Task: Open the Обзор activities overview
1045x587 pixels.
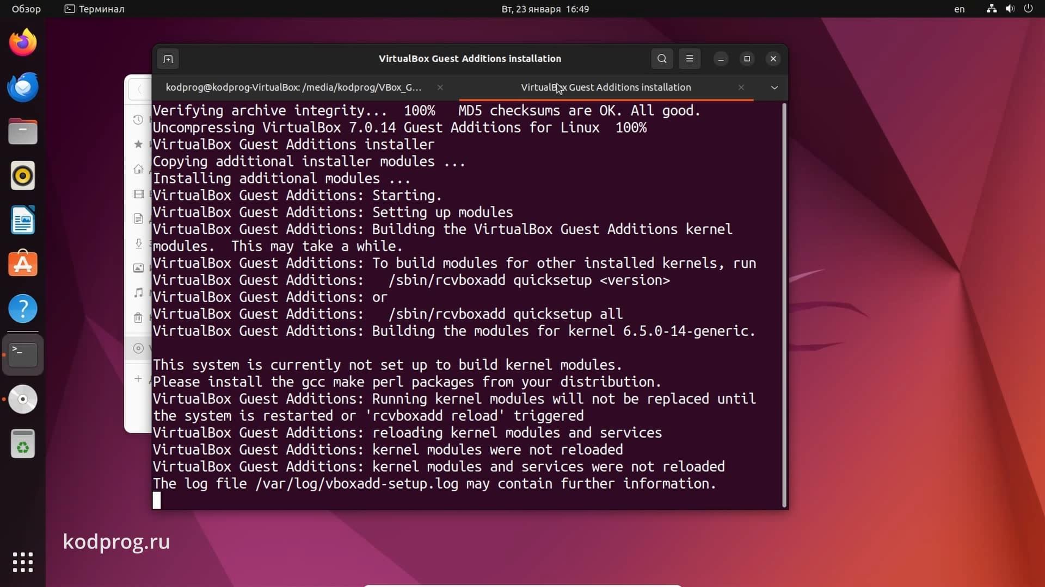Action: [x=26, y=9]
